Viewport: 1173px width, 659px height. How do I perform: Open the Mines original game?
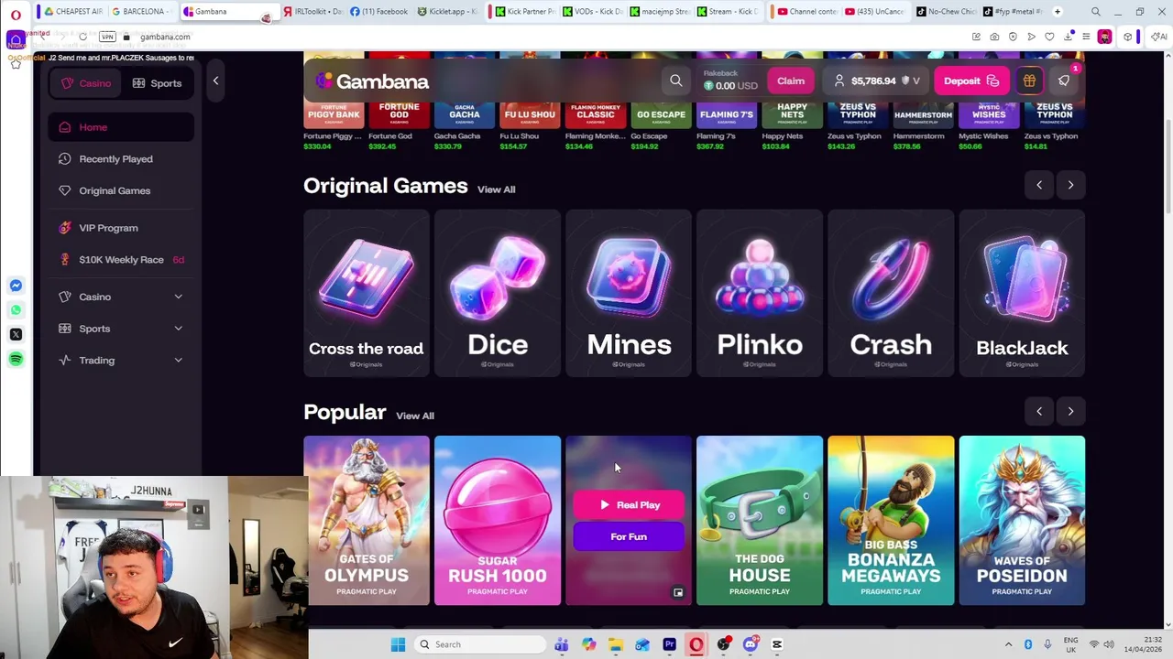(629, 293)
